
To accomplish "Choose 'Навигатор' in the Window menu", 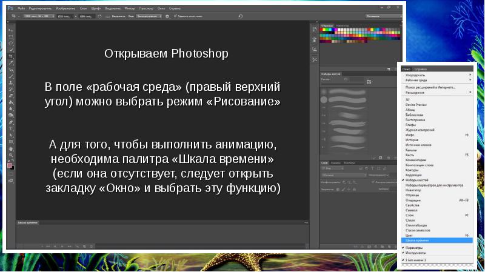I will [437, 190].
